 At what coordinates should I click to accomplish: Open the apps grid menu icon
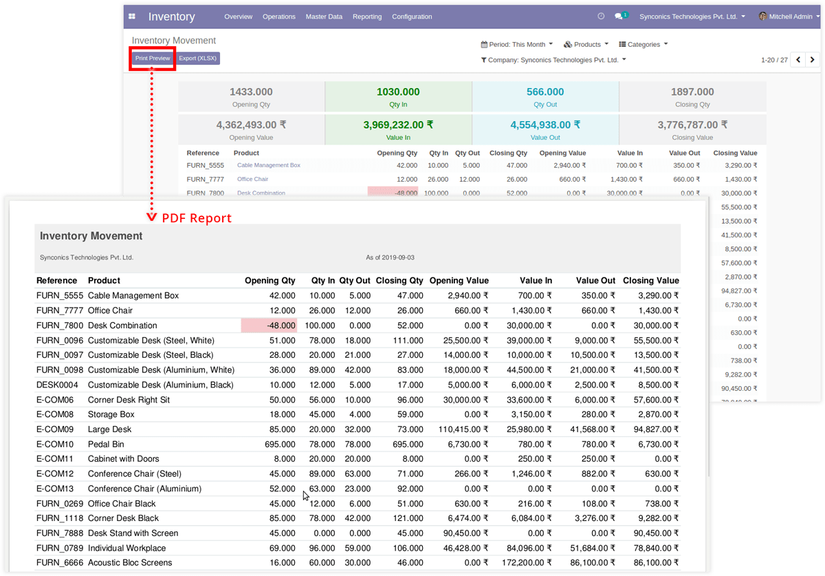point(132,17)
